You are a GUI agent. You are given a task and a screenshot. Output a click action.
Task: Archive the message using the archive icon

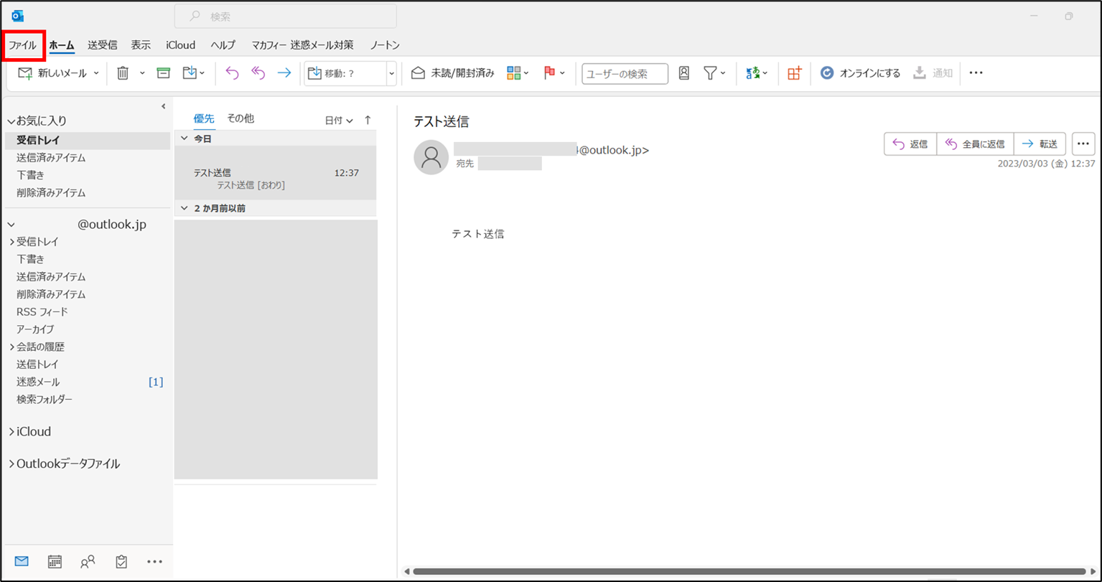(164, 72)
